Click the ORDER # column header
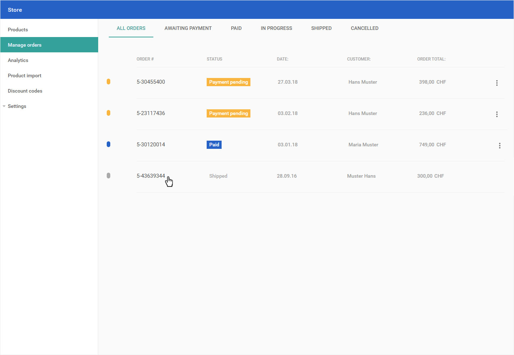The height and width of the screenshot is (355, 514). 145,59
